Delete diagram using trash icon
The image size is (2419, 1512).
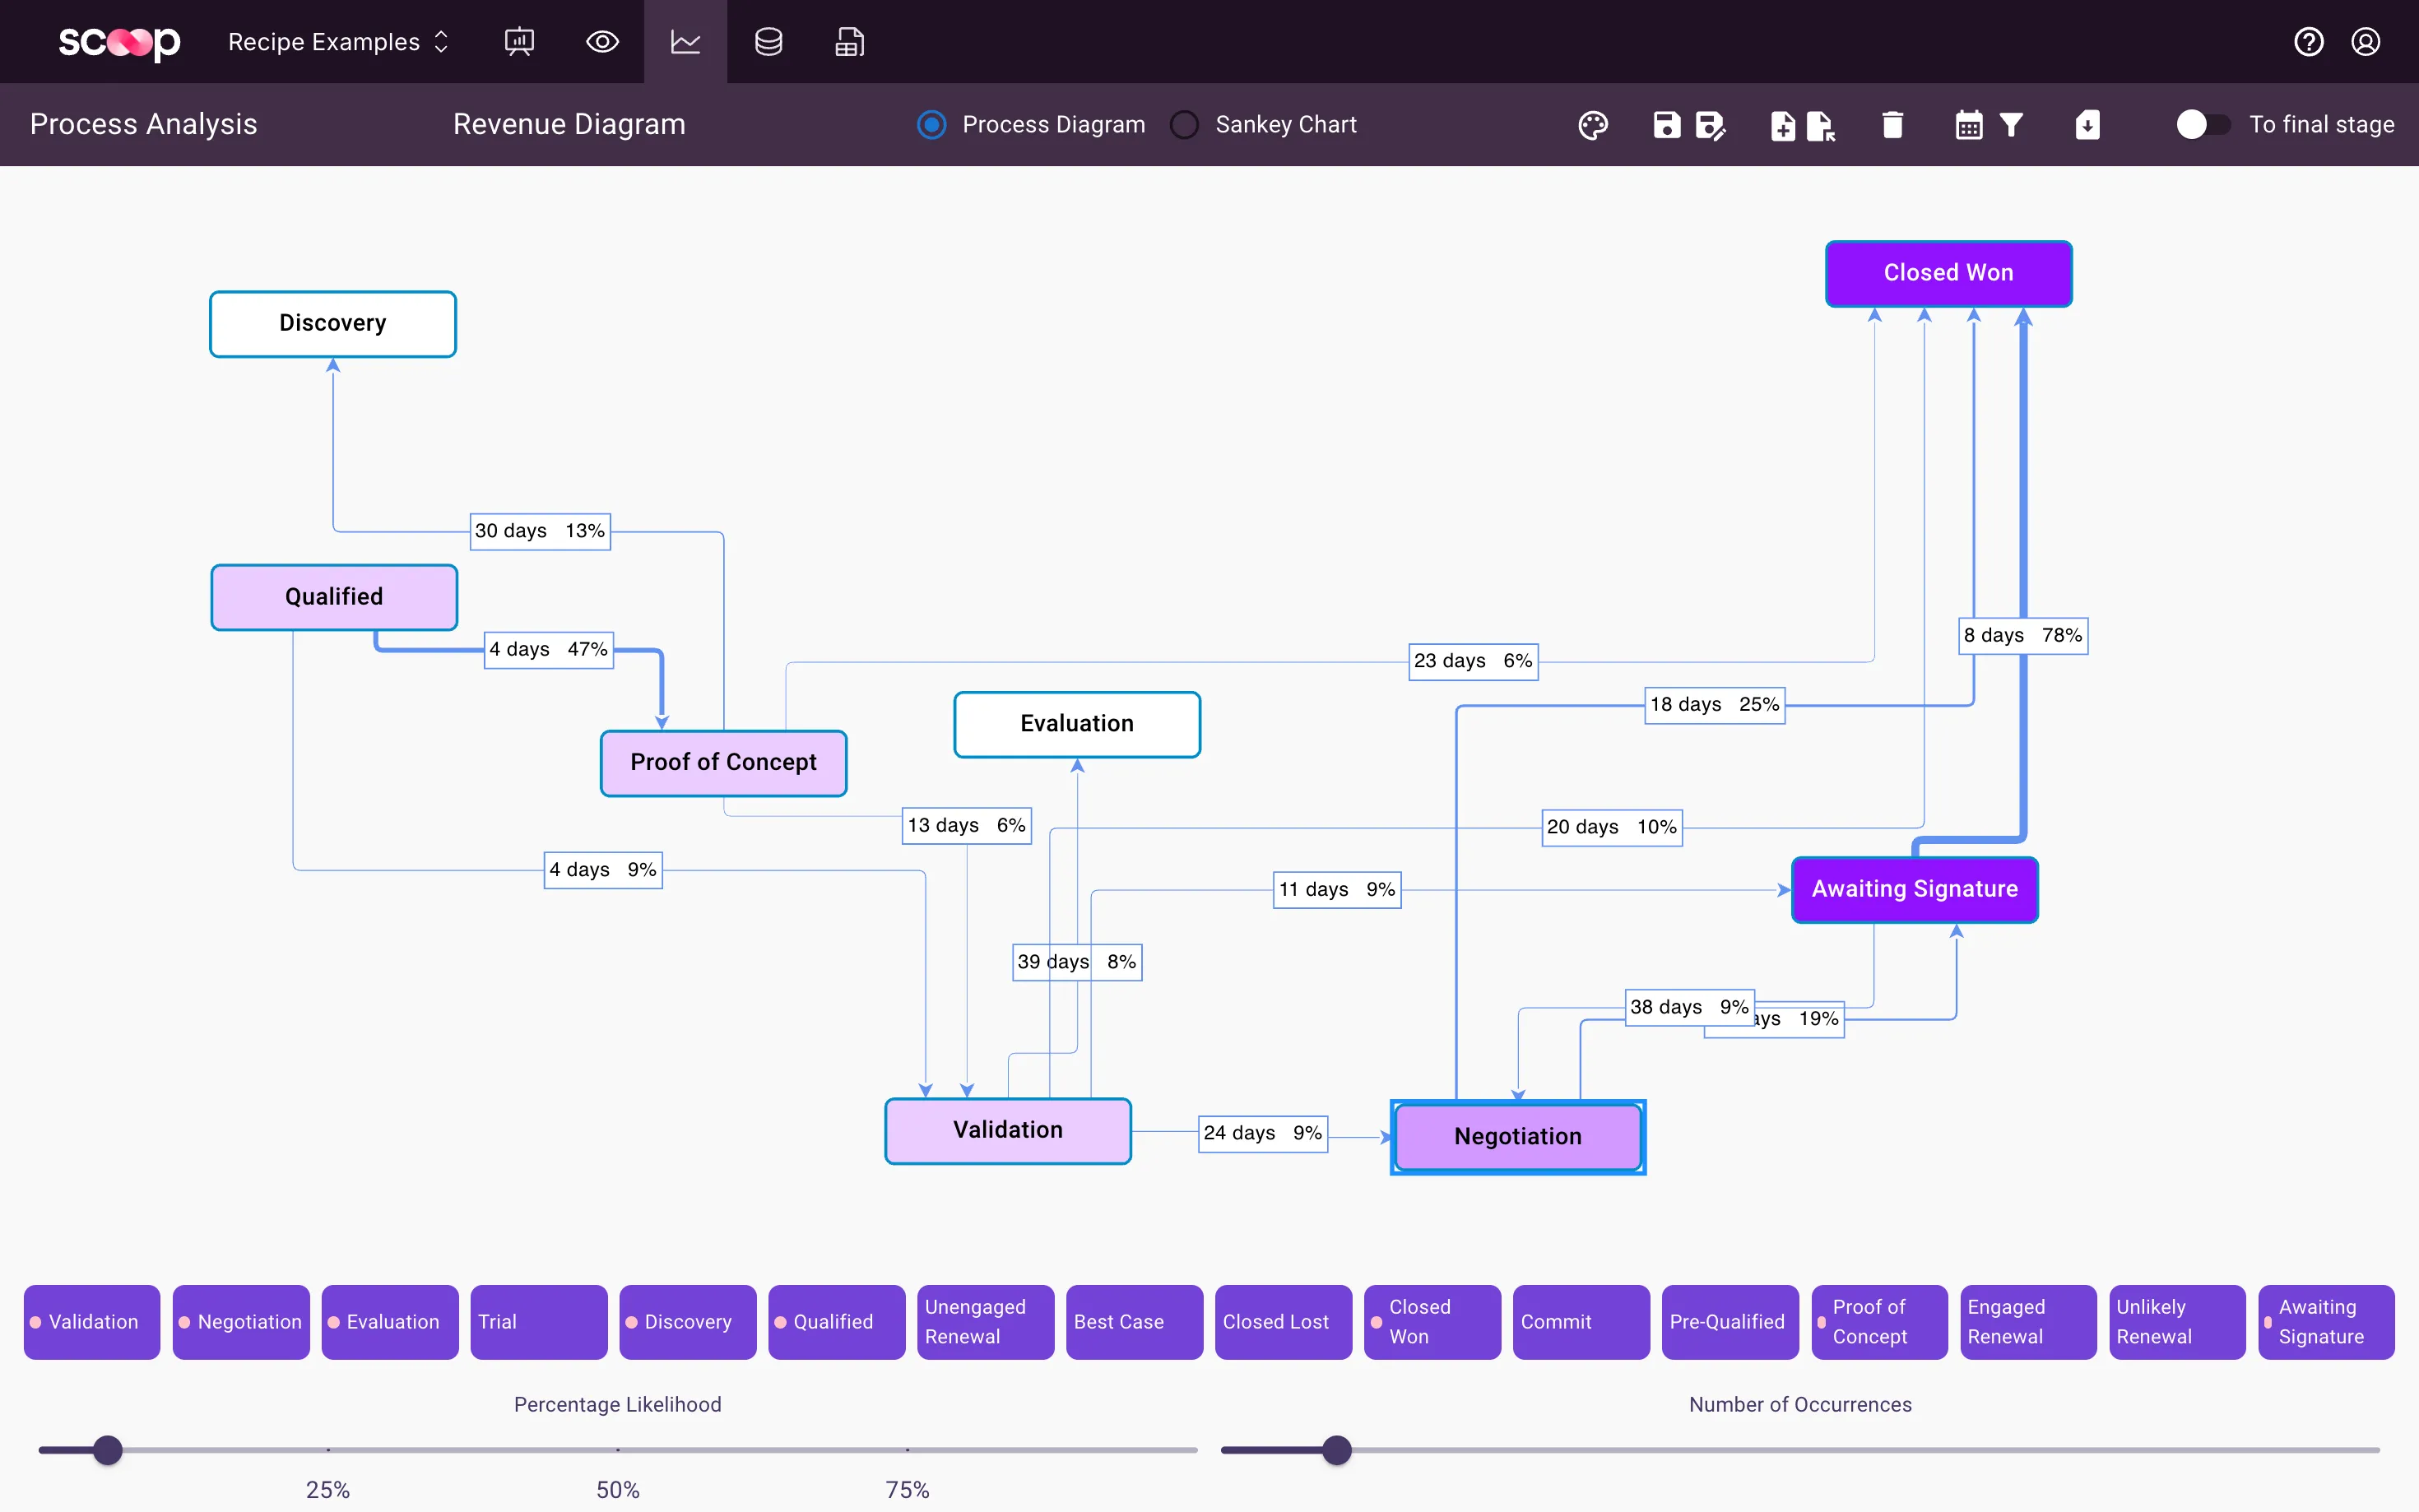(x=1892, y=125)
